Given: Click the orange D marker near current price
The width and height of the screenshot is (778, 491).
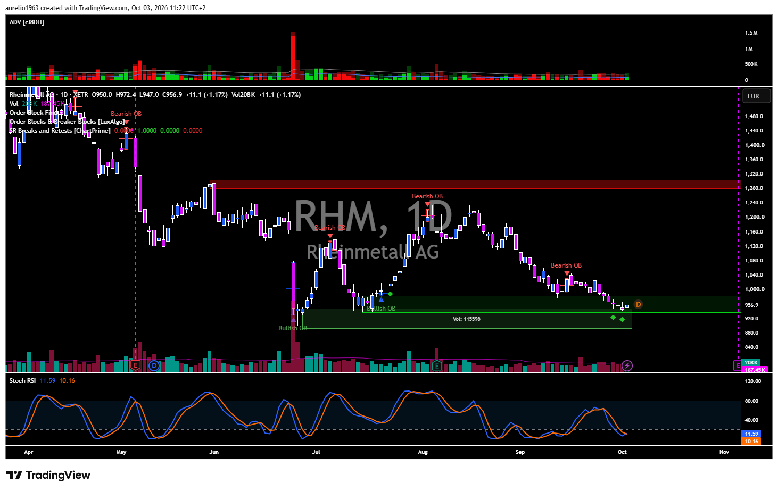Looking at the screenshot, I should 638,304.
